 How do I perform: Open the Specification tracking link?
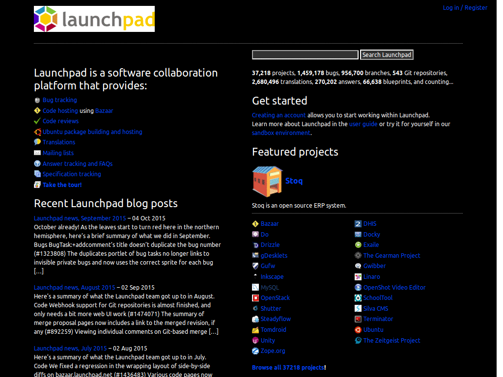click(72, 174)
